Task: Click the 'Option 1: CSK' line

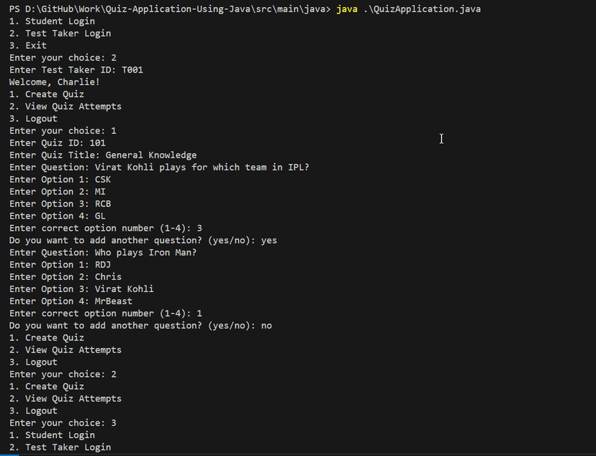Action: 60,179
